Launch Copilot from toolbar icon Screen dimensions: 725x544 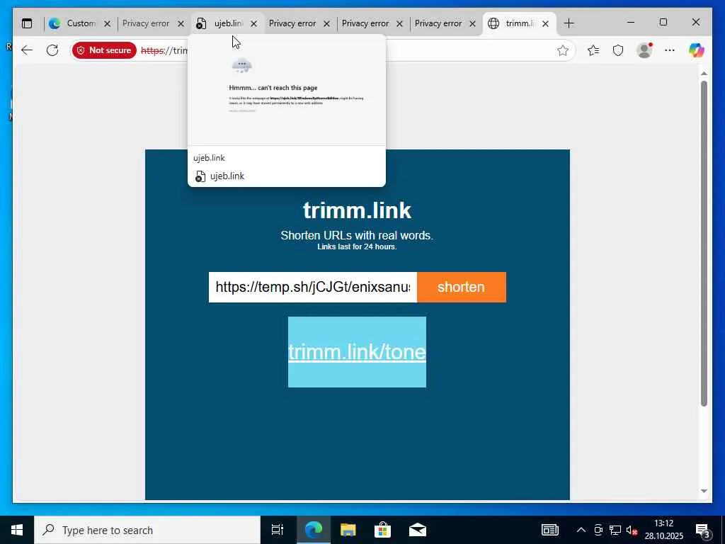tap(697, 50)
